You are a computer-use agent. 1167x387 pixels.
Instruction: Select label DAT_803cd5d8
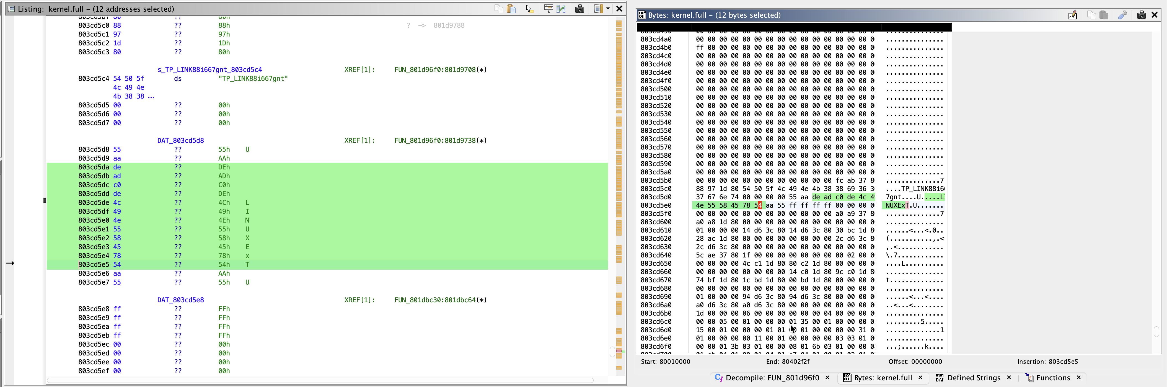pos(180,140)
